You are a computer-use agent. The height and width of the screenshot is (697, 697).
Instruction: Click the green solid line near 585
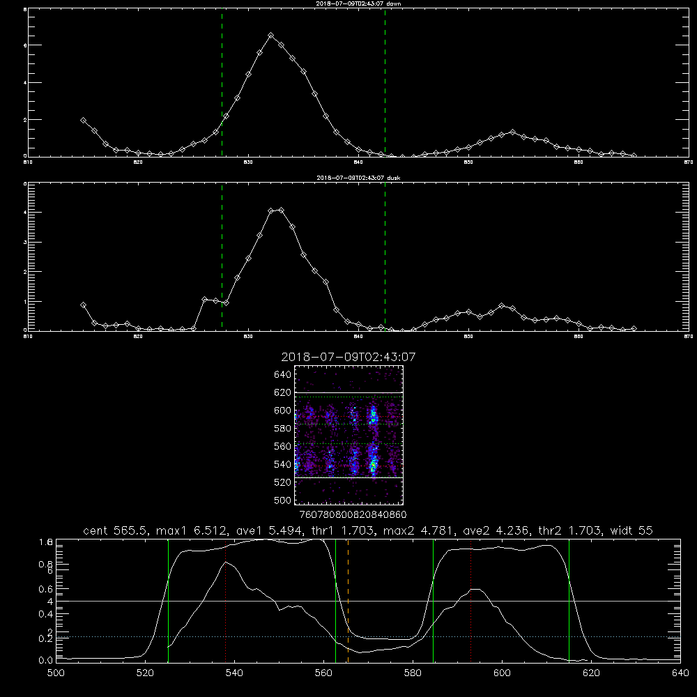click(433, 601)
